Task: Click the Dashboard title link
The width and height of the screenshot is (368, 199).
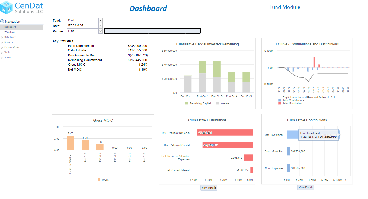Action: 148,9
